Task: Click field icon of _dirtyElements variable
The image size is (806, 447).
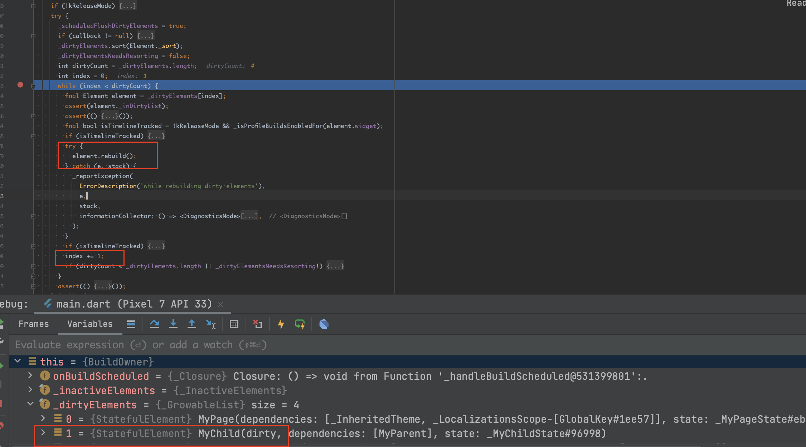Action: point(45,404)
